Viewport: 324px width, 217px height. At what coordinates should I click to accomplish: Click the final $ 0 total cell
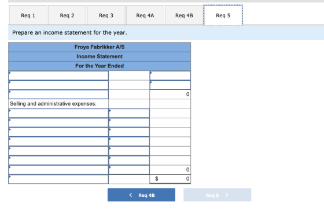click(x=170, y=179)
